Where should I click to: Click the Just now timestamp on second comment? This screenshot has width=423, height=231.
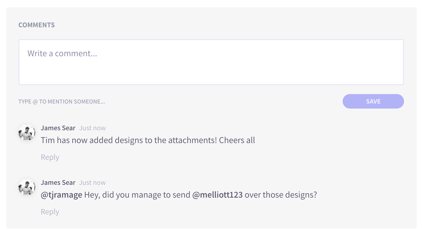pos(92,183)
